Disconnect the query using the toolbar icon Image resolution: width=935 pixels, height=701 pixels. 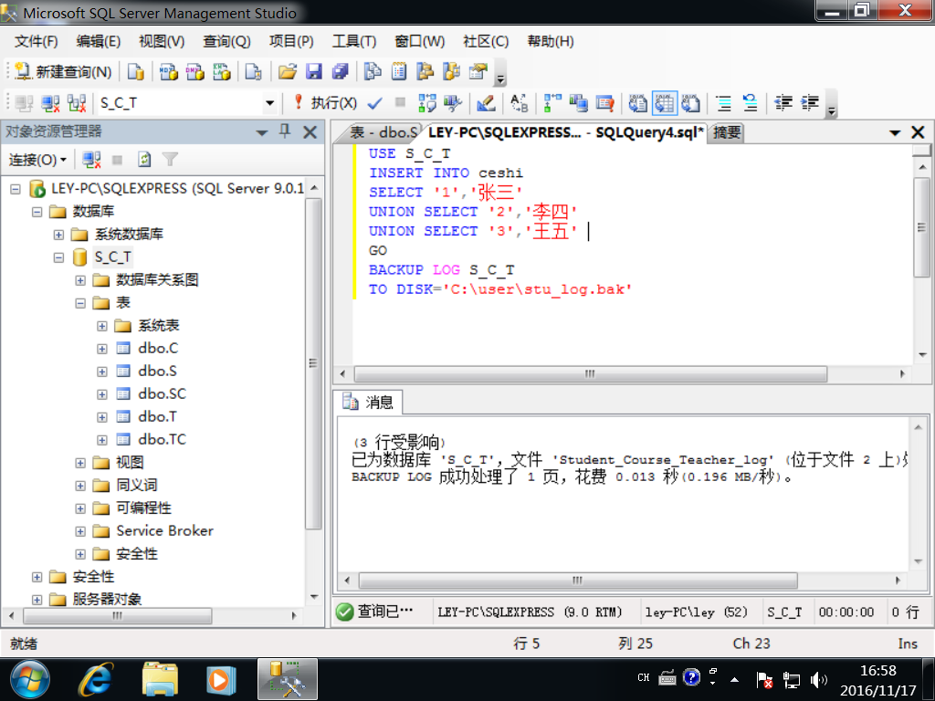(50, 104)
